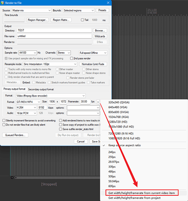The image size is (188, 201).
Task: Open the Bounds Selected regions dropdown
Action: click(79, 10)
